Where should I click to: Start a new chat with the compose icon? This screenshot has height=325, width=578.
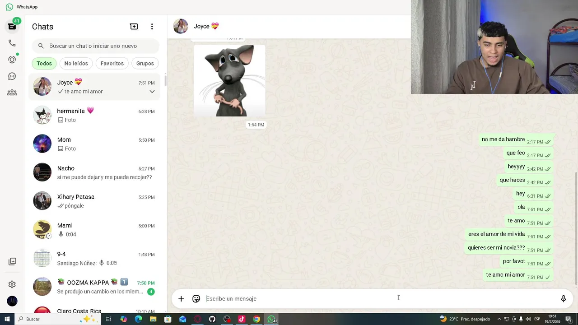(x=134, y=27)
